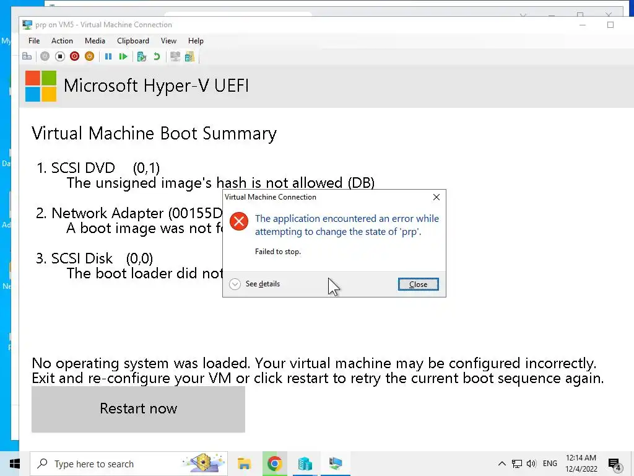634x476 pixels.
Task: Click the 'Failed to stop.' message
Action: [278, 252]
